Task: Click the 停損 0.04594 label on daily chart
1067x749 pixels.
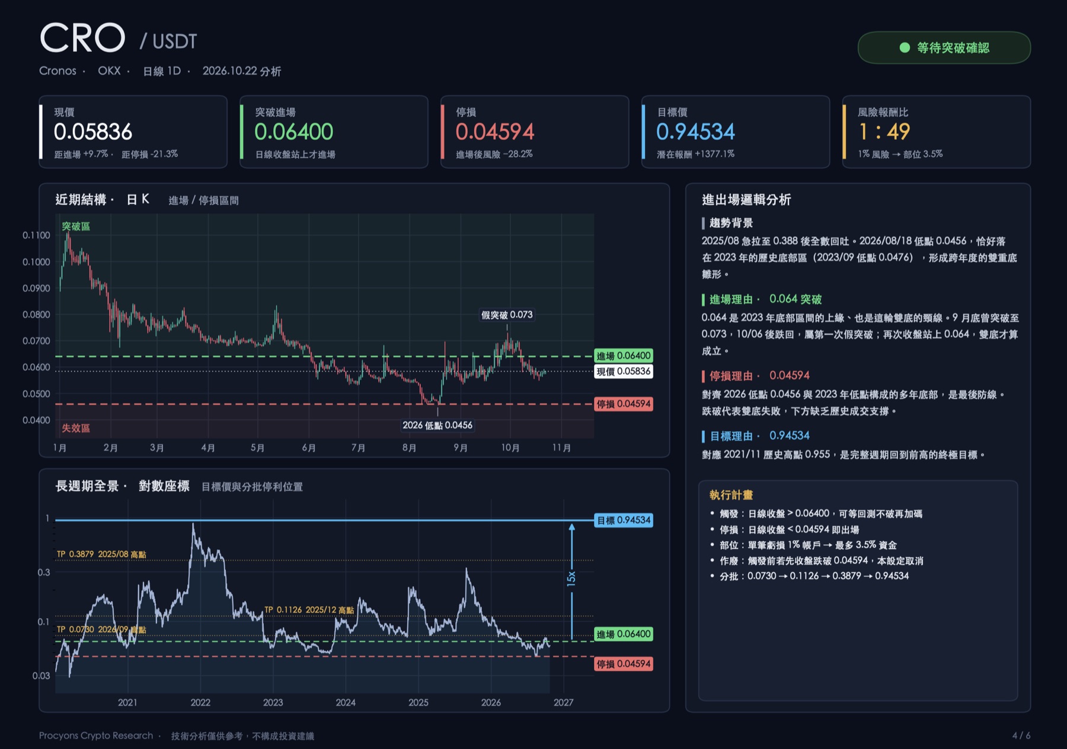Action: click(x=624, y=404)
